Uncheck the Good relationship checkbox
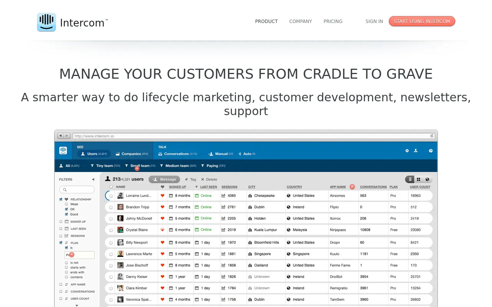The image size is (492, 307). (66, 214)
